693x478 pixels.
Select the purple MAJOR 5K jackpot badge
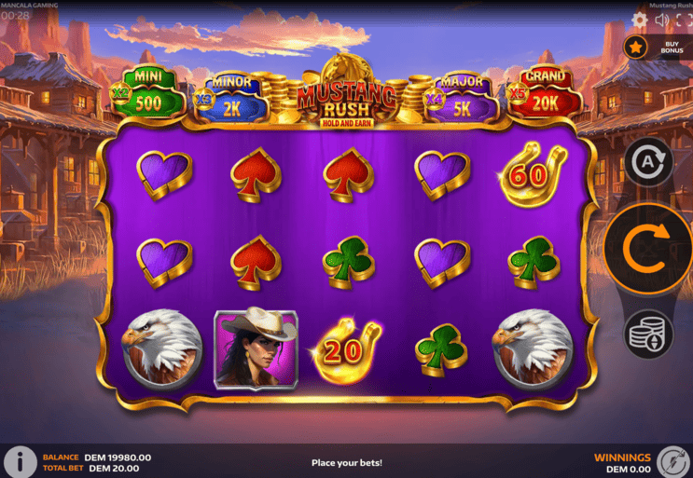click(461, 98)
